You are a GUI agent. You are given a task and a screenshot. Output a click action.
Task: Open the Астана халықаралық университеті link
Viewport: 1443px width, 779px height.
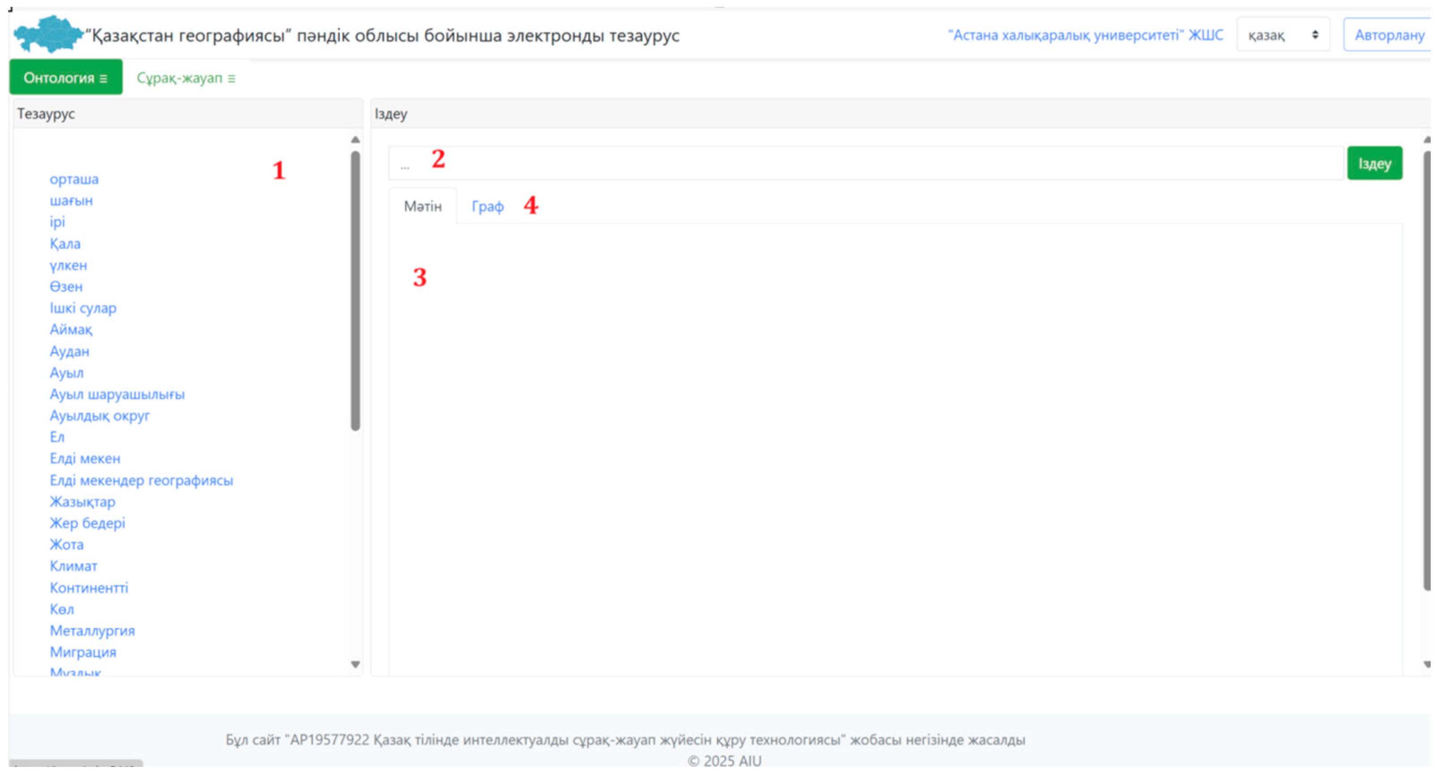(1084, 35)
